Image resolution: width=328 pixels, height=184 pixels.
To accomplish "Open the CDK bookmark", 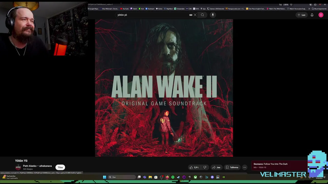I will coord(189,9).
